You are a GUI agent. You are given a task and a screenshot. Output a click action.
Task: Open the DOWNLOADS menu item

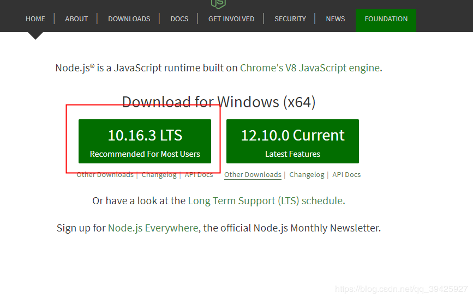coord(129,19)
